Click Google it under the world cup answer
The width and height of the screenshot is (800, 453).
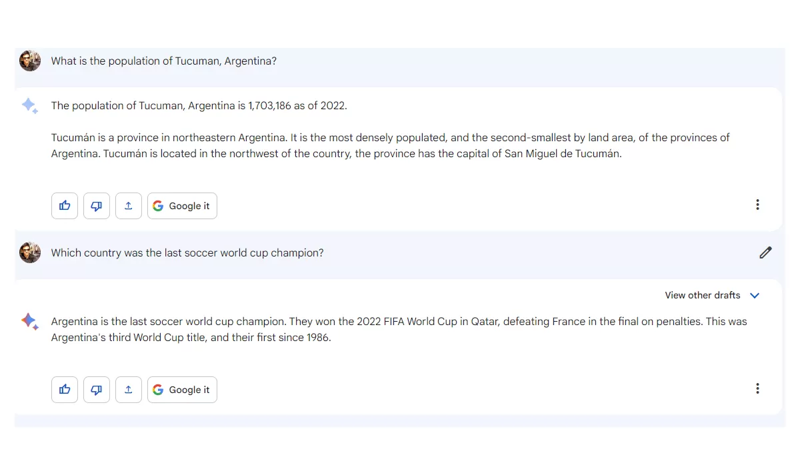click(x=182, y=390)
